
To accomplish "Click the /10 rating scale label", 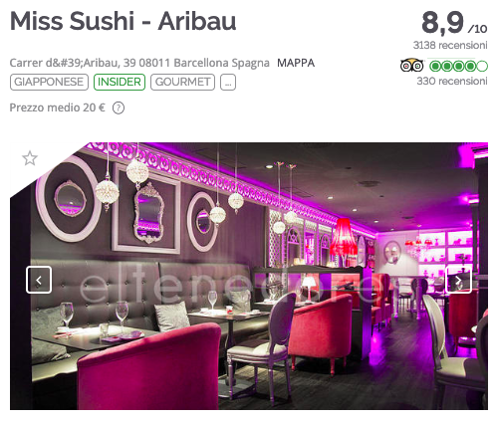I will 477,29.
